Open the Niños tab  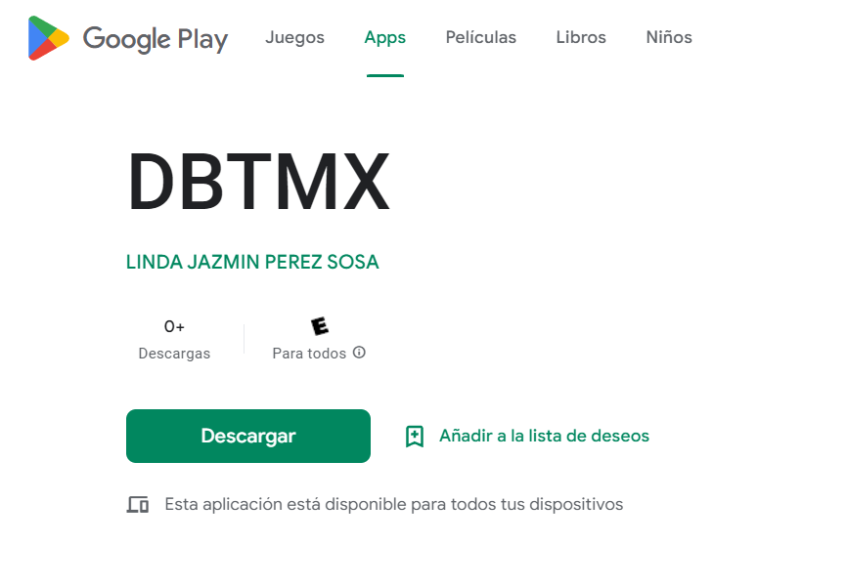pyautogui.click(x=669, y=37)
